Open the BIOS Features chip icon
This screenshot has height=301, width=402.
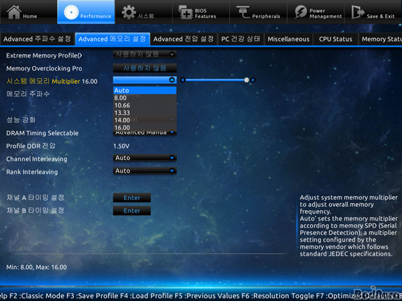(185, 11)
